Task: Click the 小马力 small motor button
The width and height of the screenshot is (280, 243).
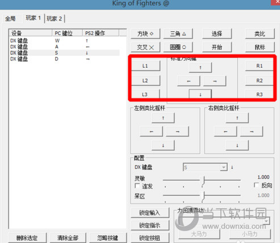Action: [250, 234]
